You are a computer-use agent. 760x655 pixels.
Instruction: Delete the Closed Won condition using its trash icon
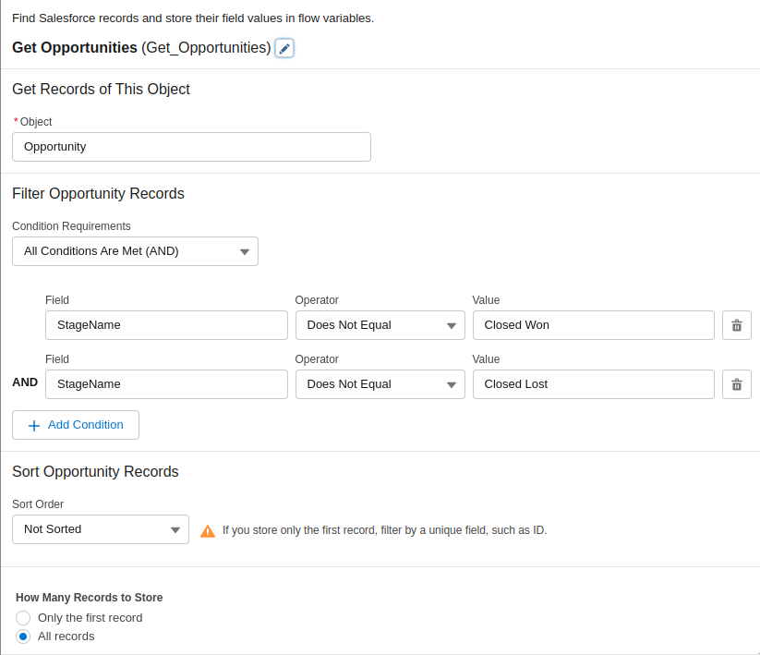coord(736,324)
